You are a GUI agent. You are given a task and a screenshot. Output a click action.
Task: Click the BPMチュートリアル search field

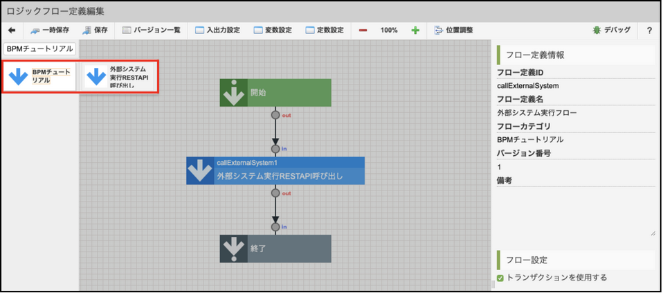tap(39, 48)
